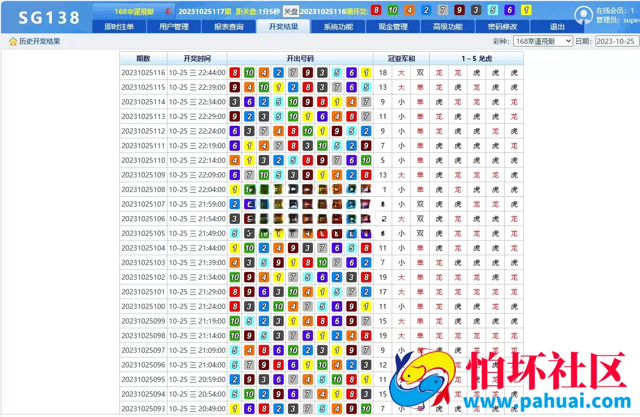Click first ball 3 in row 20231025114
Viewport: 640px width, 417px height.
click(235, 102)
